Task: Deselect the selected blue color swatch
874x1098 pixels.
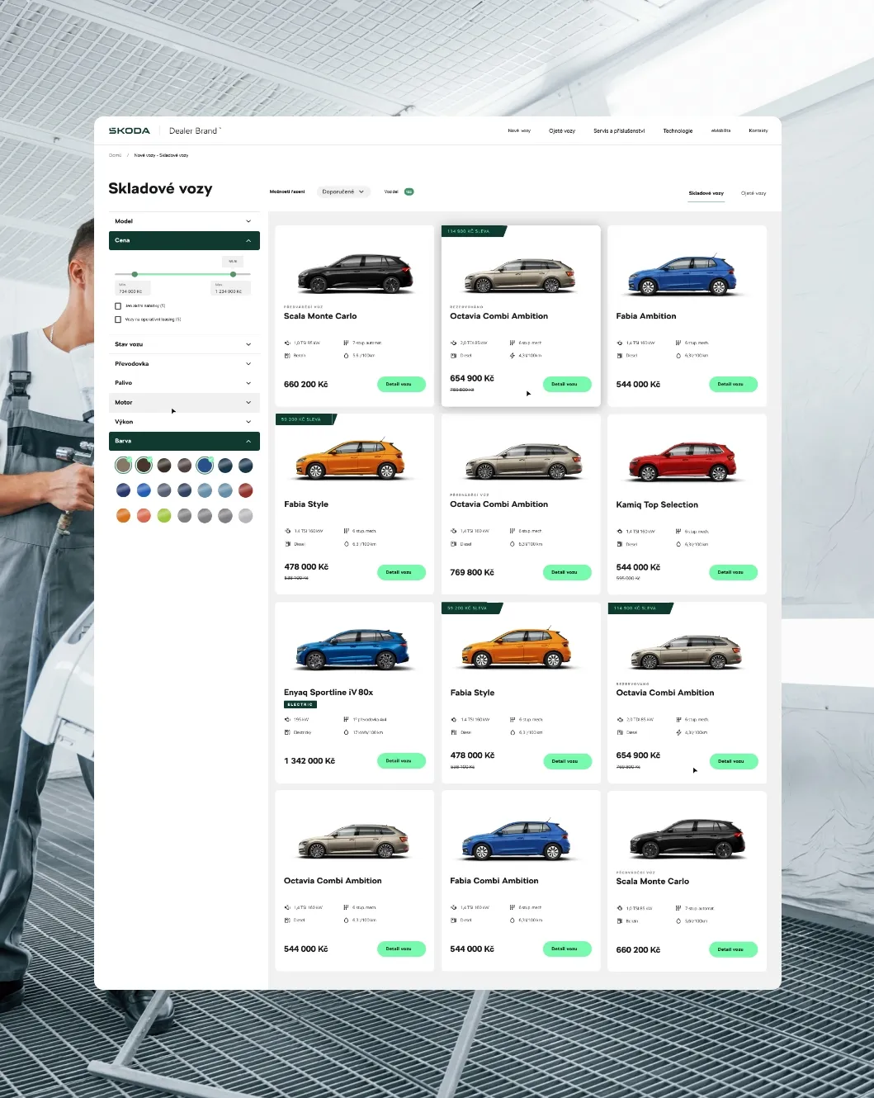Action: [x=205, y=466]
